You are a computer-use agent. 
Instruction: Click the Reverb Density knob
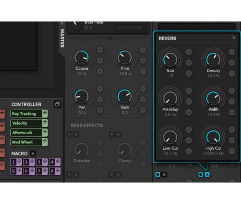213,60
